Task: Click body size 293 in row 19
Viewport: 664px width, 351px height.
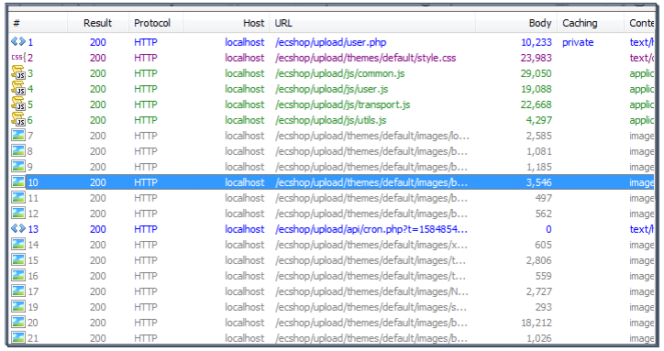Action: click(x=543, y=307)
